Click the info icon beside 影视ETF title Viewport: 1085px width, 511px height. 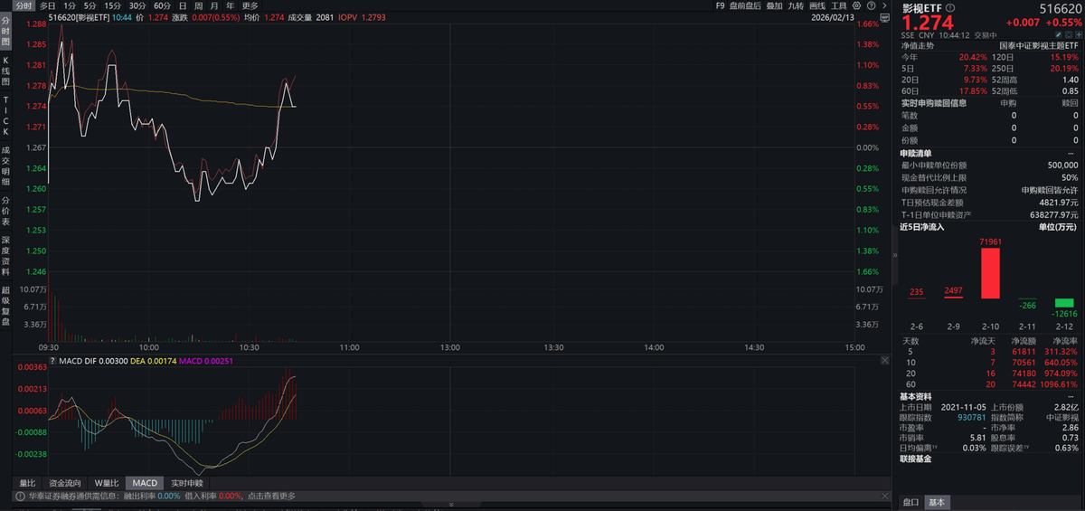tap(949, 7)
